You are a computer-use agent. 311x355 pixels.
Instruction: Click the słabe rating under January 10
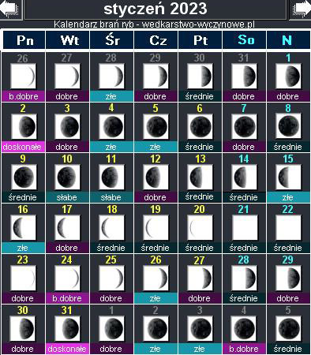(x=67, y=197)
